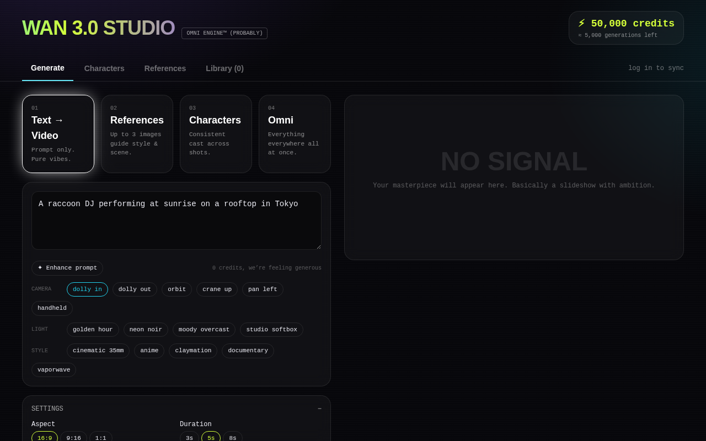
Task: Click the NO SIGNAL preview panel
Action: tap(514, 178)
